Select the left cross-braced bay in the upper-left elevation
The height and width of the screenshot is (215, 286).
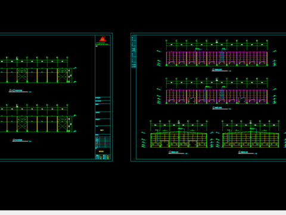22,75
